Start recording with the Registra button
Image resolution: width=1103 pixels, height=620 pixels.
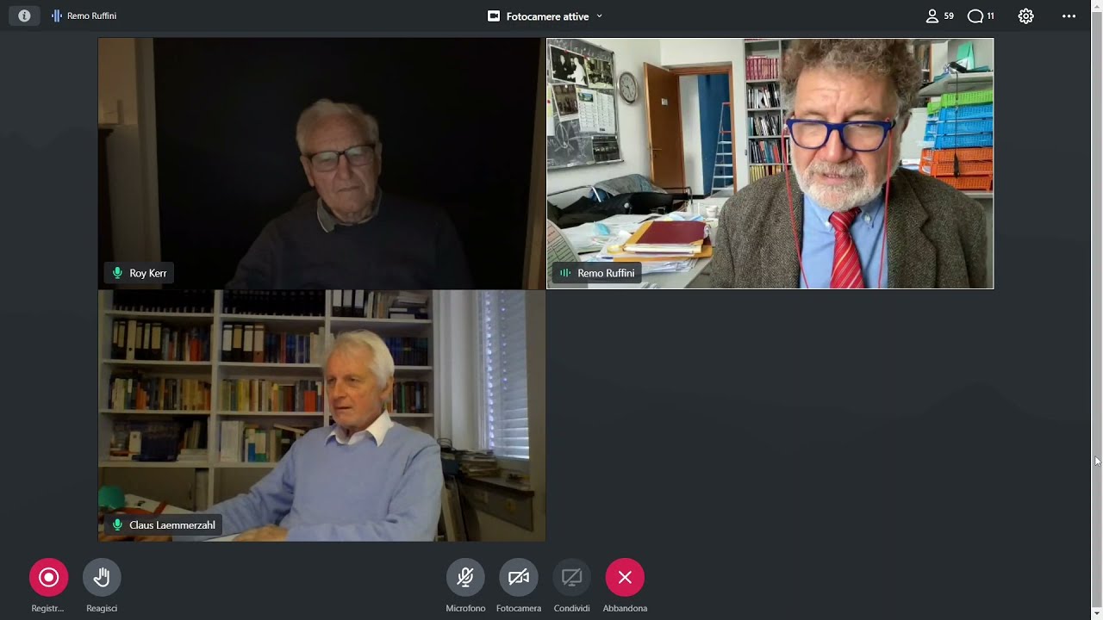pos(48,577)
